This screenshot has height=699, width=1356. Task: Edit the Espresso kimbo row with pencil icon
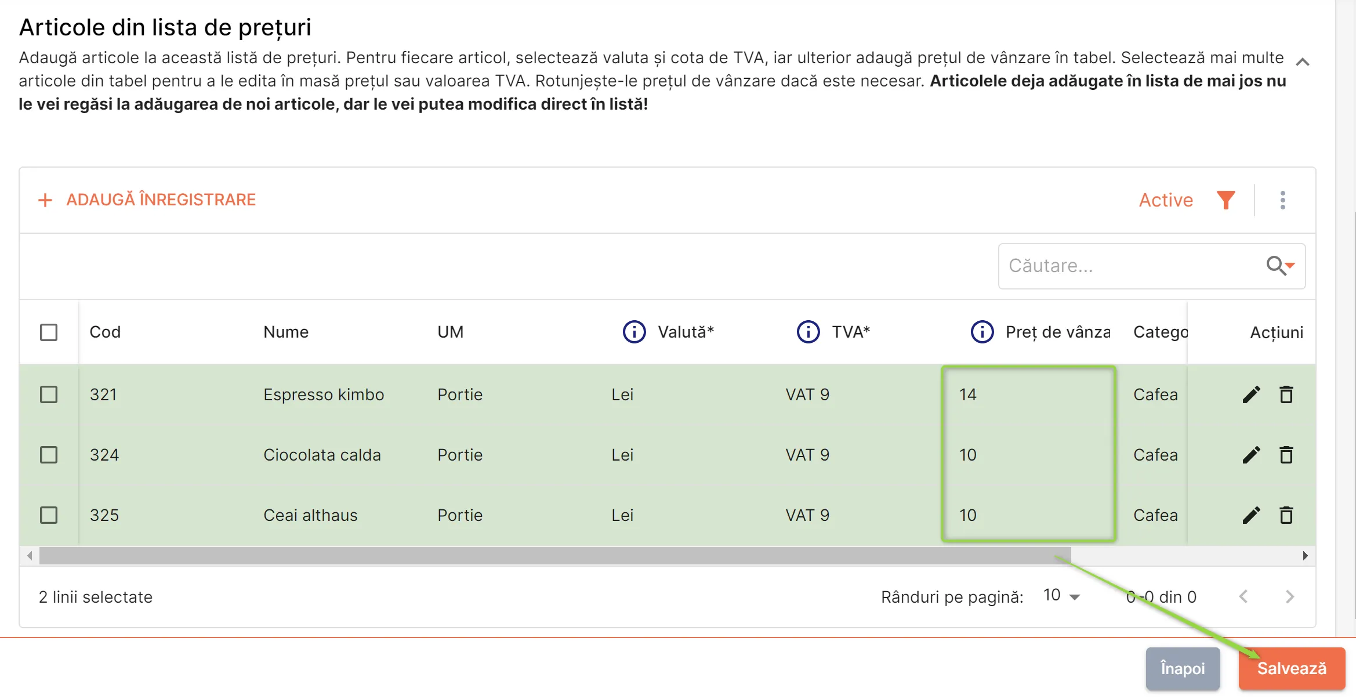(1251, 395)
